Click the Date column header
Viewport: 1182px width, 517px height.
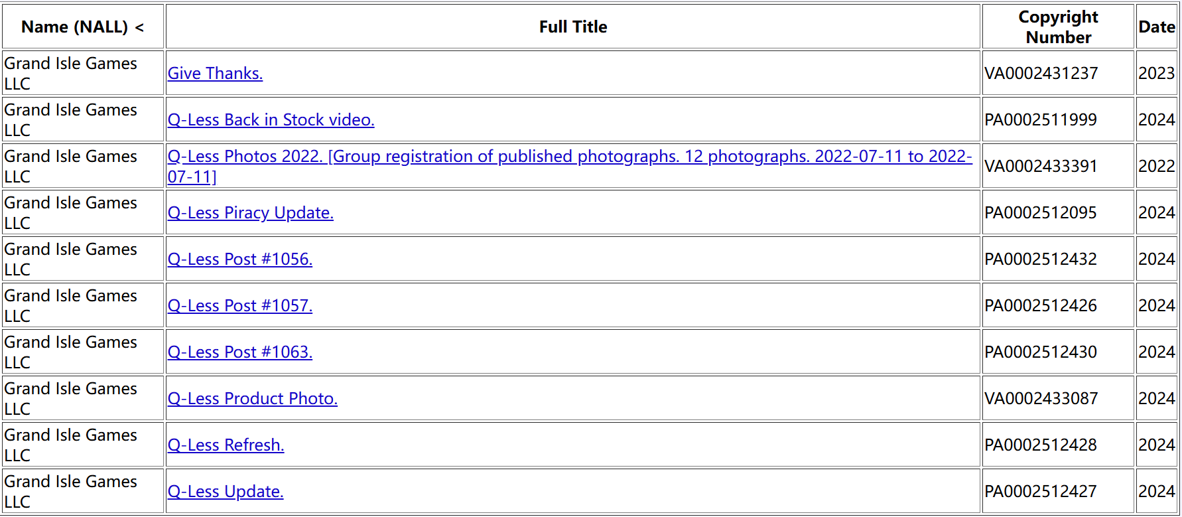(x=1157, y=27)
